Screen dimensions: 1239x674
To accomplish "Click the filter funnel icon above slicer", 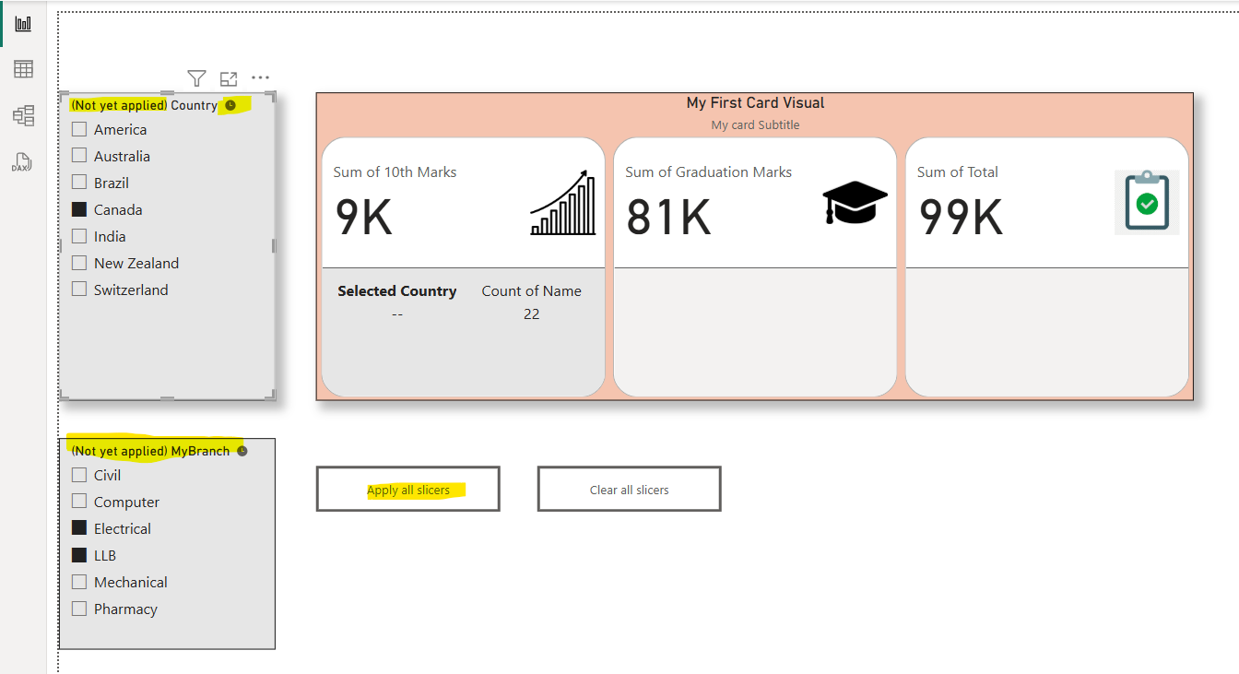I will [196, 78].
